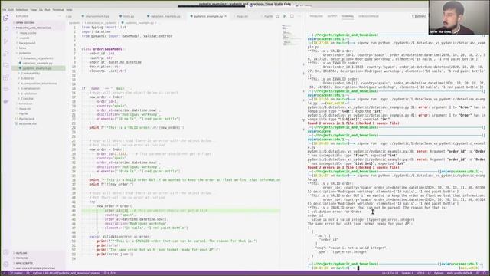490x276 pixels.
Task: Open the Accounts menu in the activity bar
Action: pos(6,252)
